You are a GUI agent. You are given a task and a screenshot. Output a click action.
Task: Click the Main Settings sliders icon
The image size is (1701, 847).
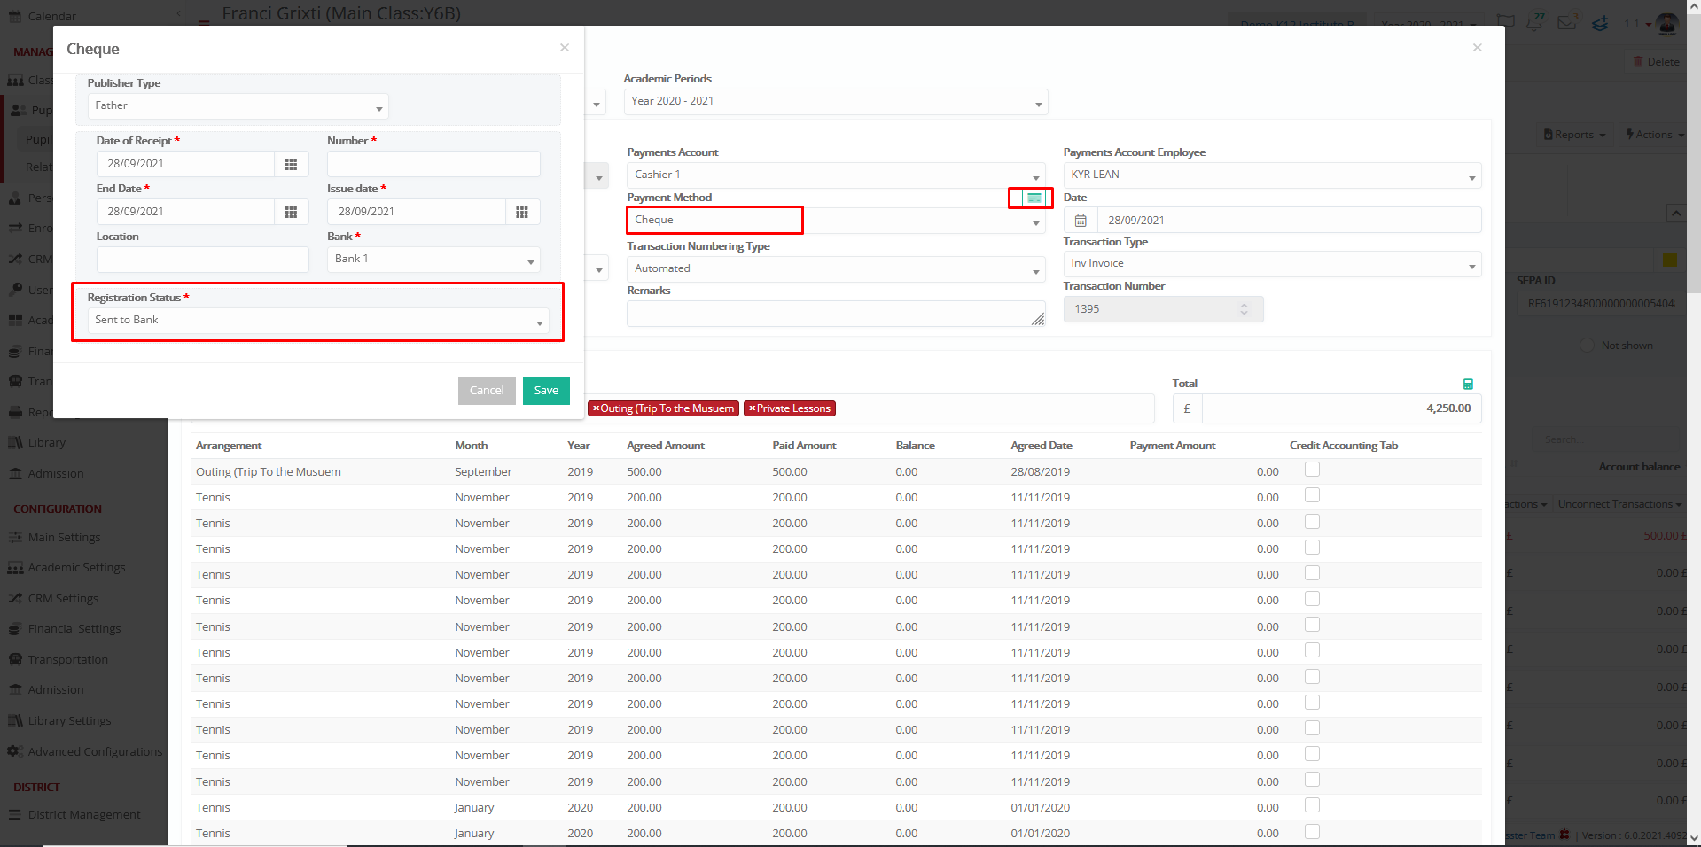coord(15,537)
